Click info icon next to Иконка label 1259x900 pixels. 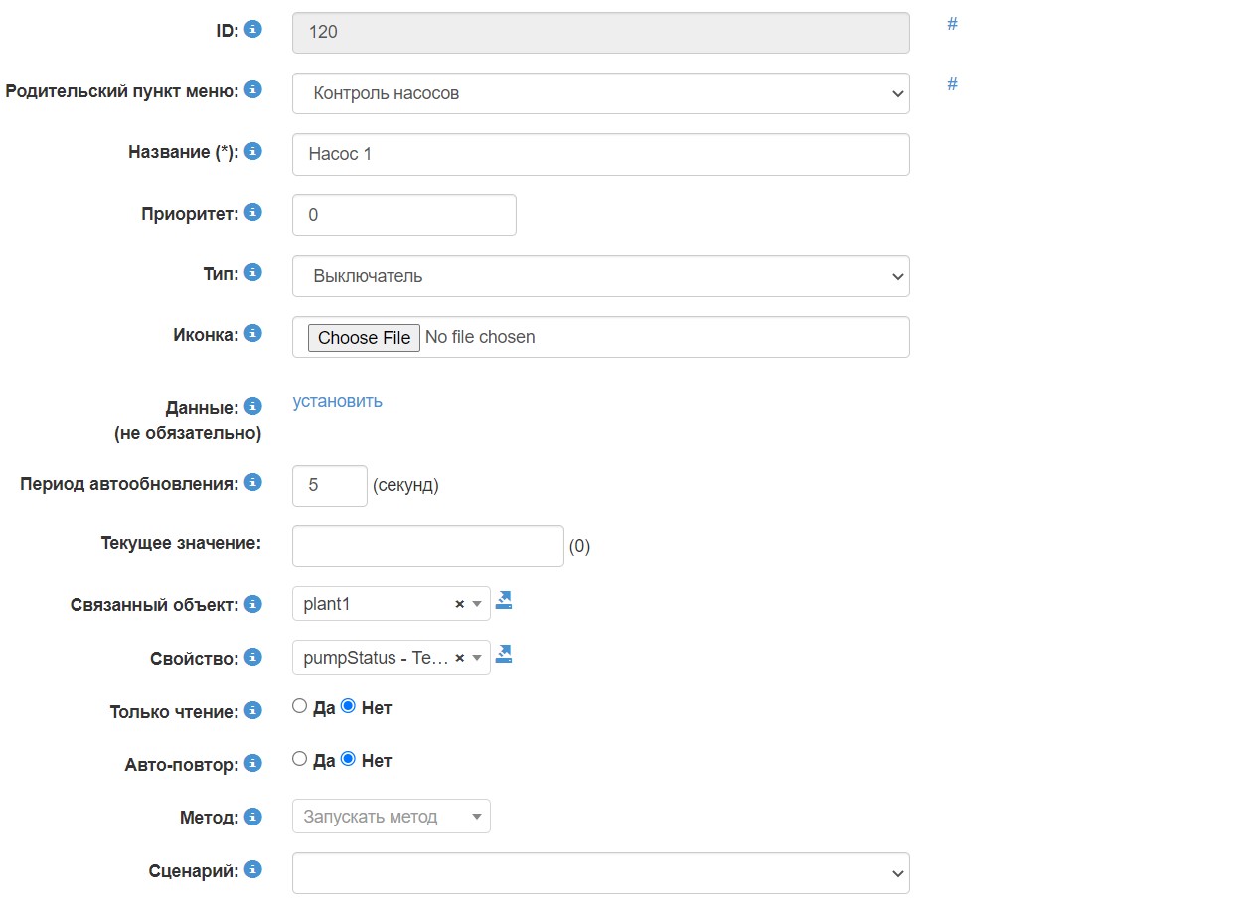pos(253,333)
